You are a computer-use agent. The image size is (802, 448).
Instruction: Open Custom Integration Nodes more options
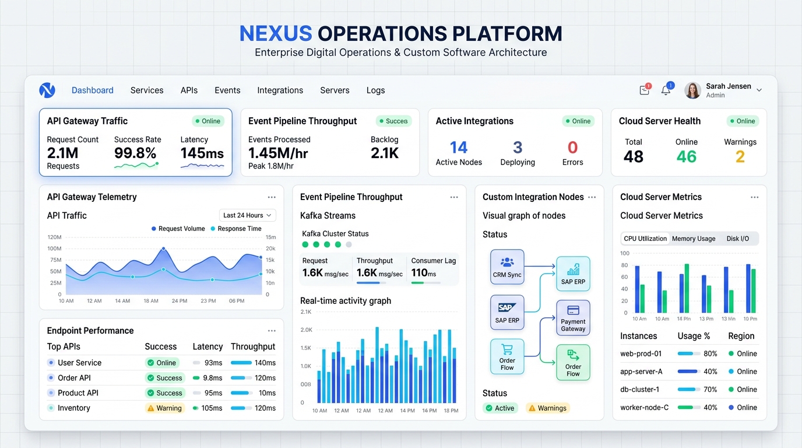click(x=592, y=197)
